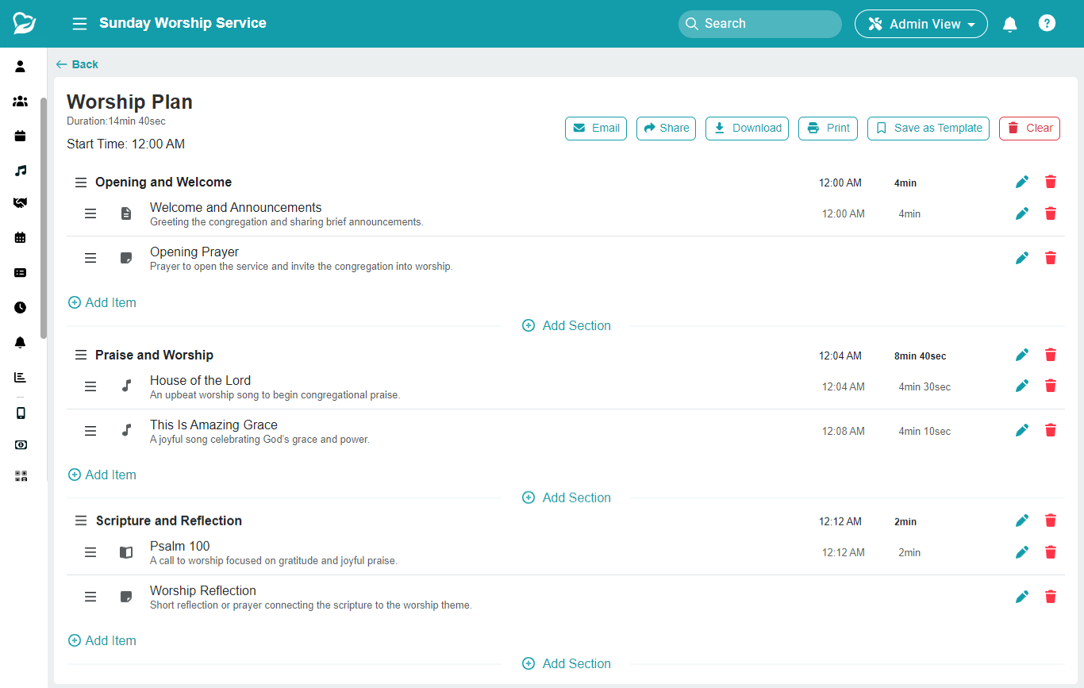Screen dimensions: 1084x688
Task: Open the Calendar icon in the sidebar
Action: [21, 237]
